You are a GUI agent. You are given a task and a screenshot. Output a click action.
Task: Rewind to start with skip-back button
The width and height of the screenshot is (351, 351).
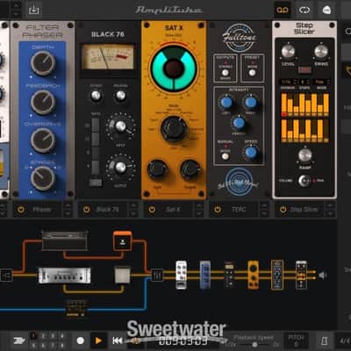pyautogui.click(x=118, y=340)
